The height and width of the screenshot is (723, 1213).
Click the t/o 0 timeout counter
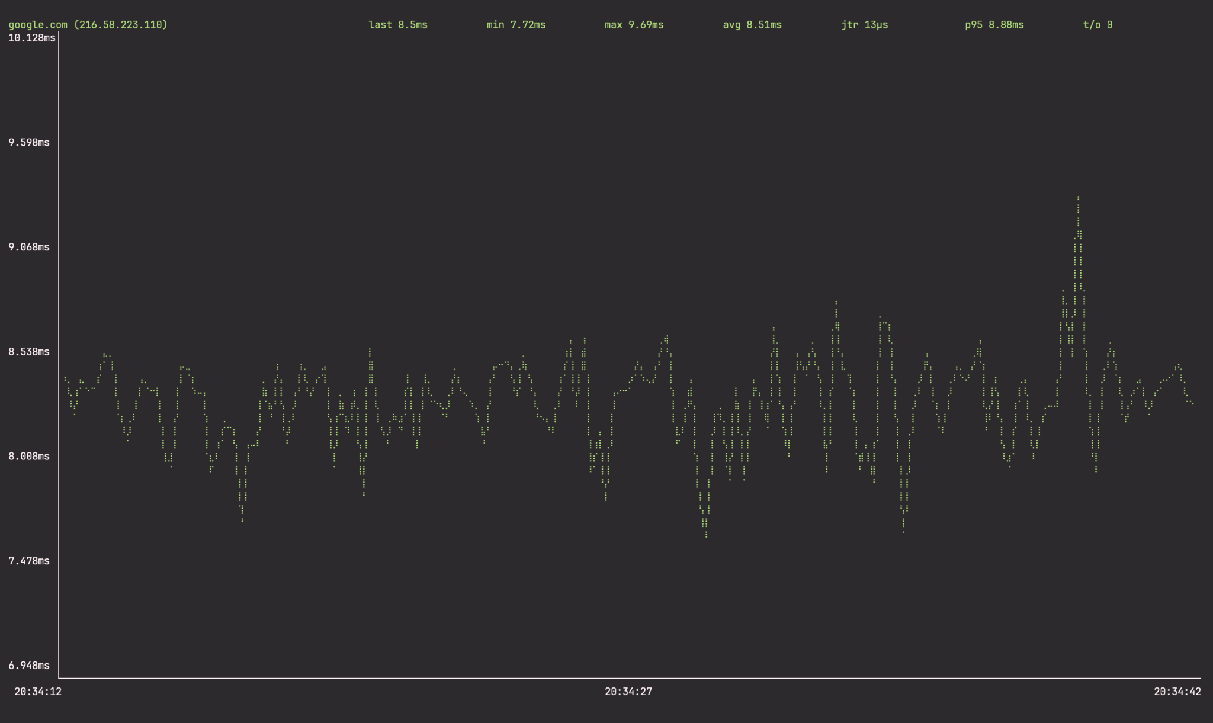tap(1097, 25)
